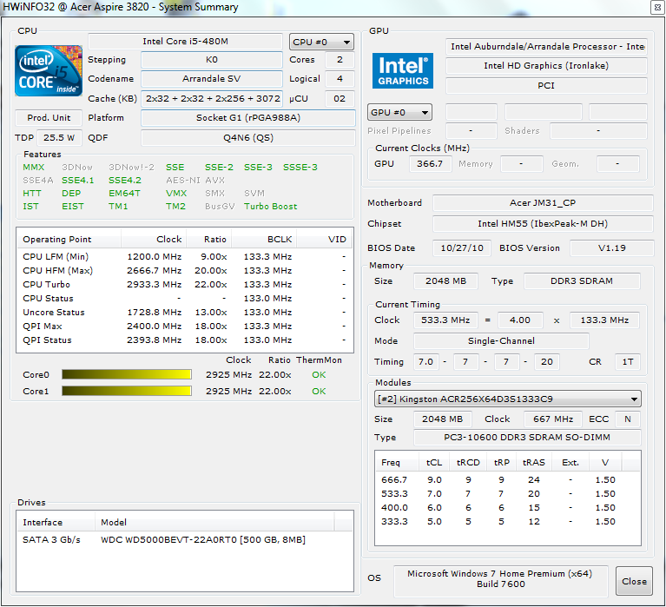Viewport: 666px width, 607px height.
Task: Click the Cores count field
Action: tap(340, 59)
